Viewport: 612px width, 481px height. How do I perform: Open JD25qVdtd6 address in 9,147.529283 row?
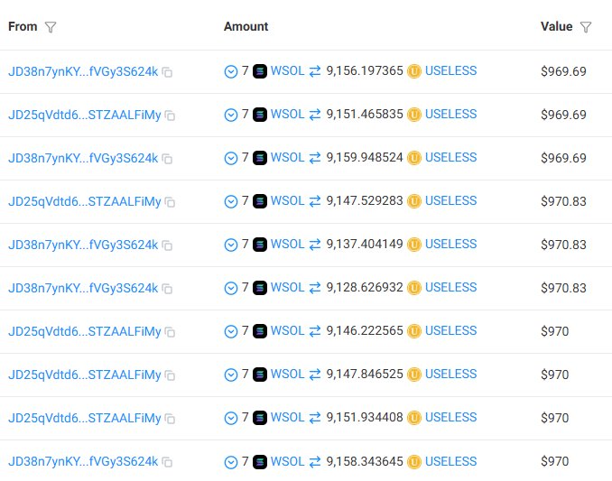coord(85,201)
